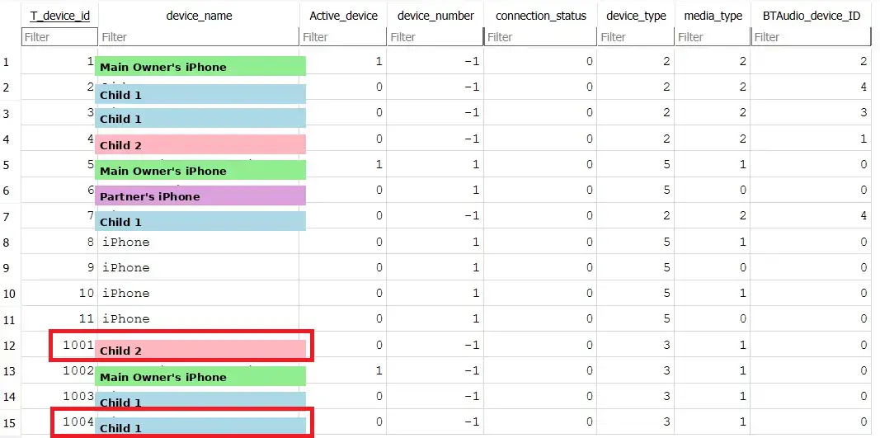The width and height of the screenshot is (880, 438).
Task: Focus the device_type filter field
Action: pos(636,37)
